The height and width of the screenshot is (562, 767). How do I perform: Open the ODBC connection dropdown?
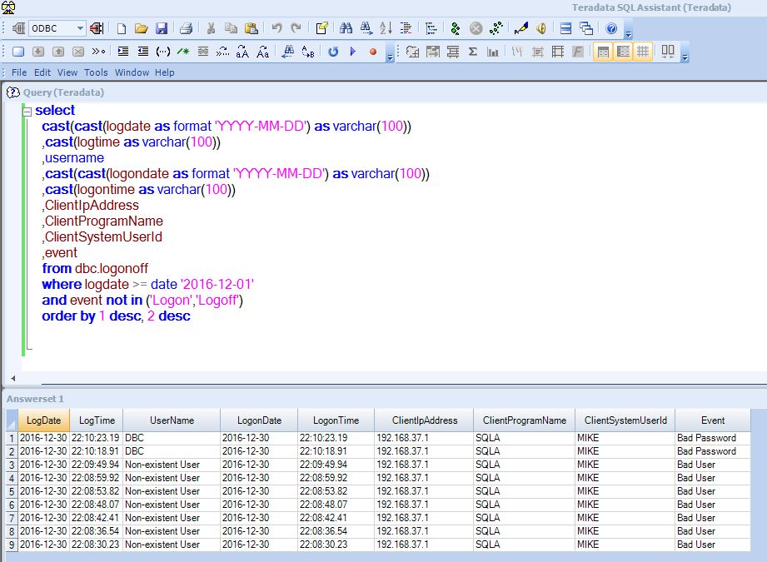[81, 27]
